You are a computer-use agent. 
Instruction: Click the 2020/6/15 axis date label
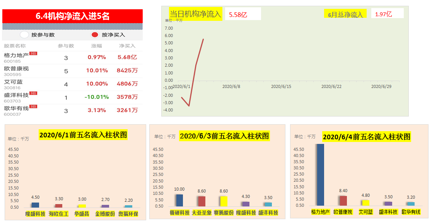281,86
